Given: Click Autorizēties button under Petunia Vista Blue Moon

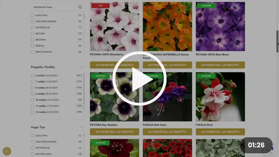Looking at the screenshot, I should (220, 65).
